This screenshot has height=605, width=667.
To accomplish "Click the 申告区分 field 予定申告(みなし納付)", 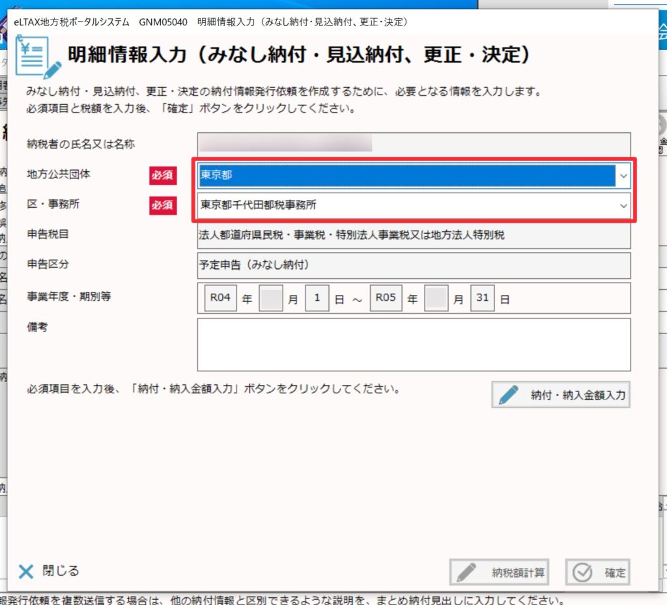I will 414,265.
